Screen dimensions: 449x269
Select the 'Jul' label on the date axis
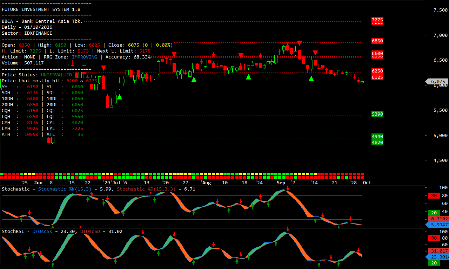pyautogui.click(x=116, y=183)
